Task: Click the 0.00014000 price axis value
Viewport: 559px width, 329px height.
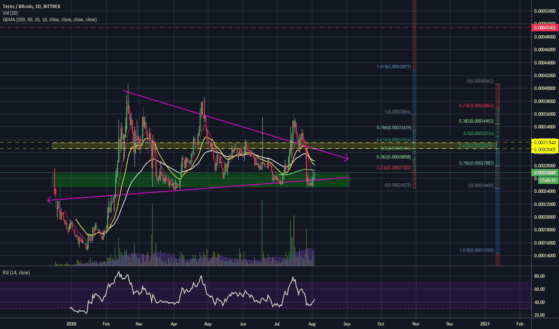Action: click(545, 256)
